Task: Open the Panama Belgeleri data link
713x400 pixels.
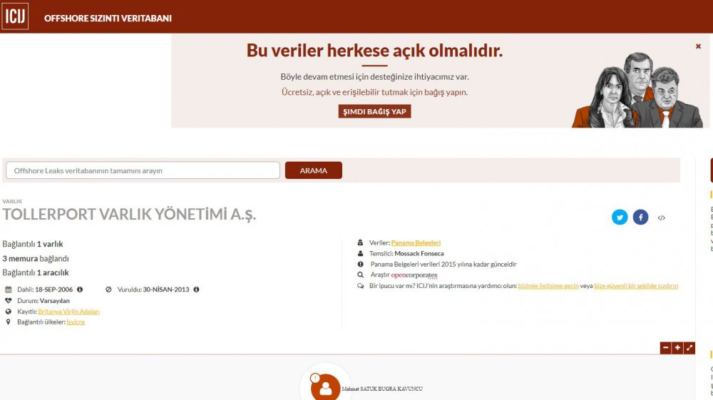Action: [416, 242]
